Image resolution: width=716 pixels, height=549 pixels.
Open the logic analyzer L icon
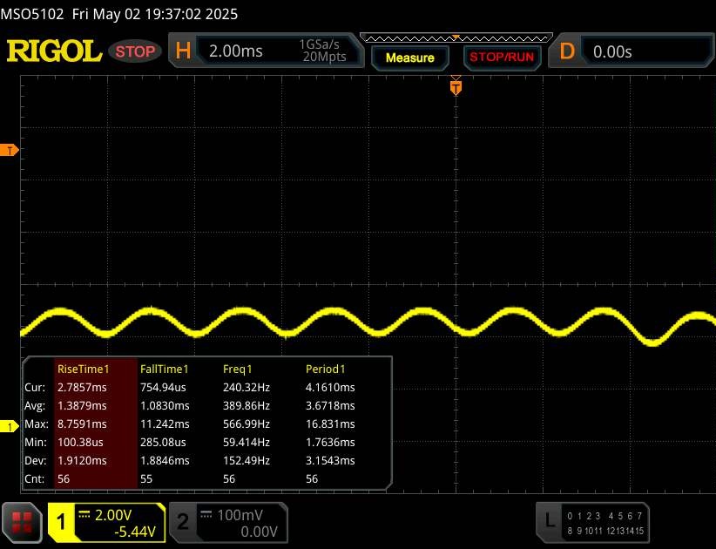pyautogui.click(x=550, y=520)
